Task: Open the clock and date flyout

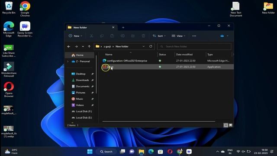Action: tap(261, 152)
